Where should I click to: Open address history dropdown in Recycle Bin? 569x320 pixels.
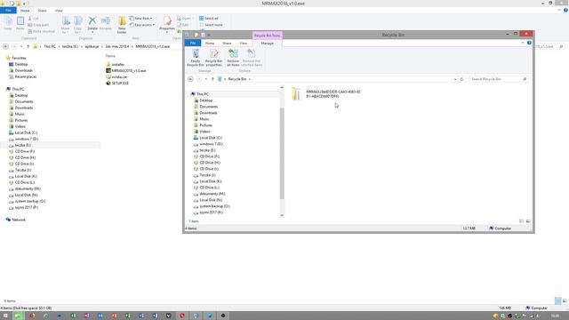[454, 79]
